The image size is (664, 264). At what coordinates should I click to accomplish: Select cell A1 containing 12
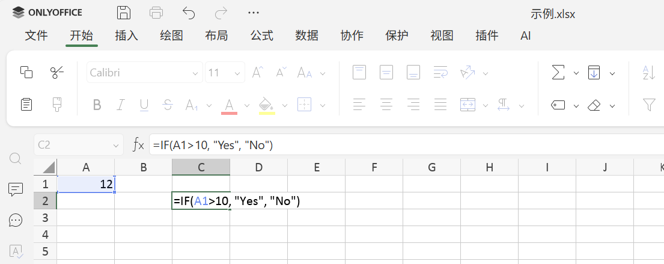(85, 184)
